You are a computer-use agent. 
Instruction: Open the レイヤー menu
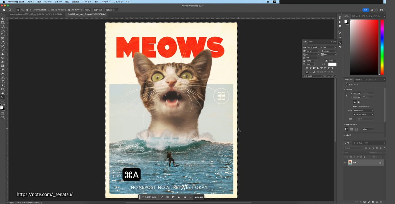[x=58, y=2]
